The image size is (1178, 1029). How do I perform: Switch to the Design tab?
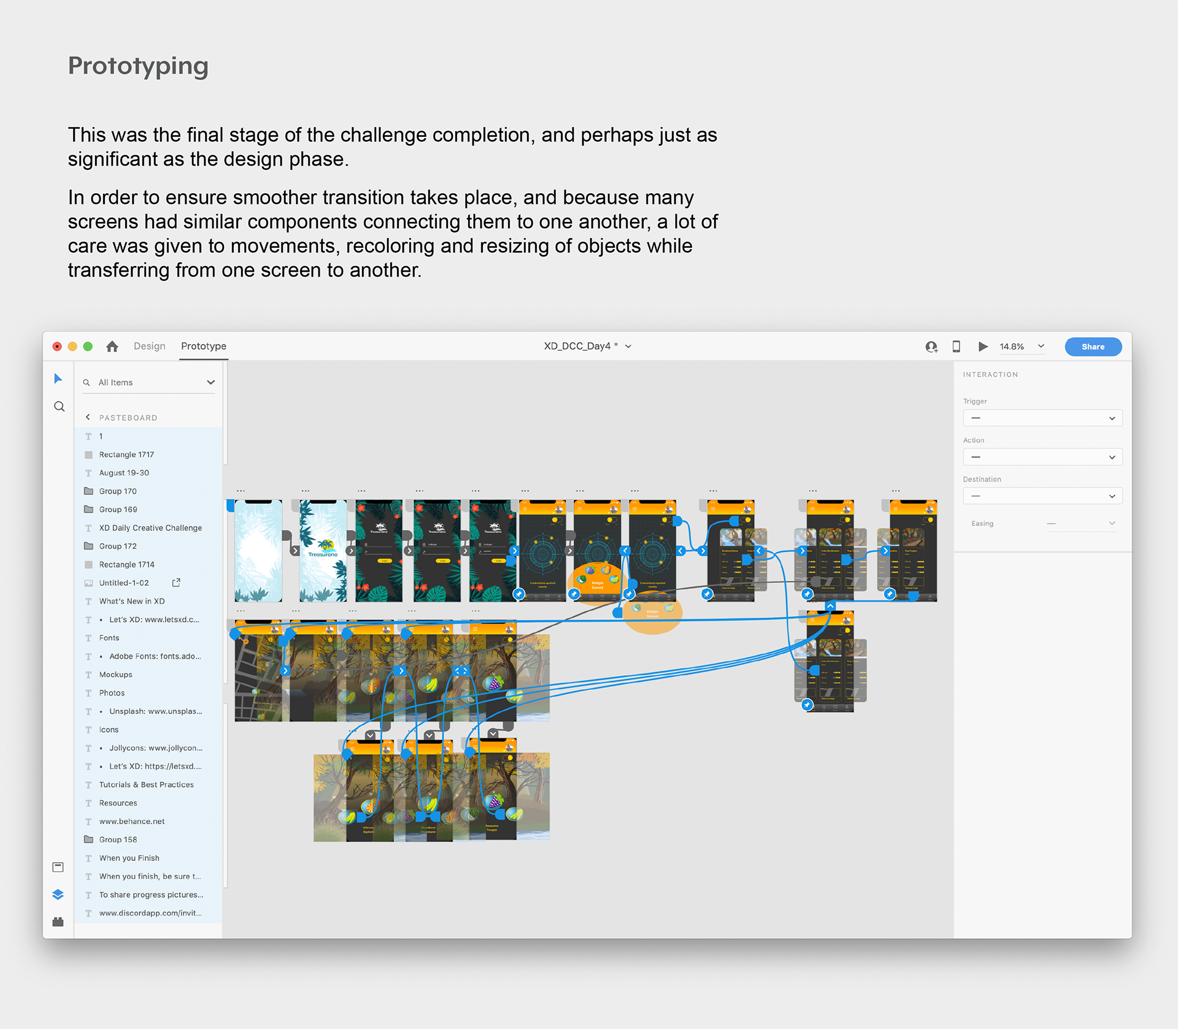[x=150, y=346]
